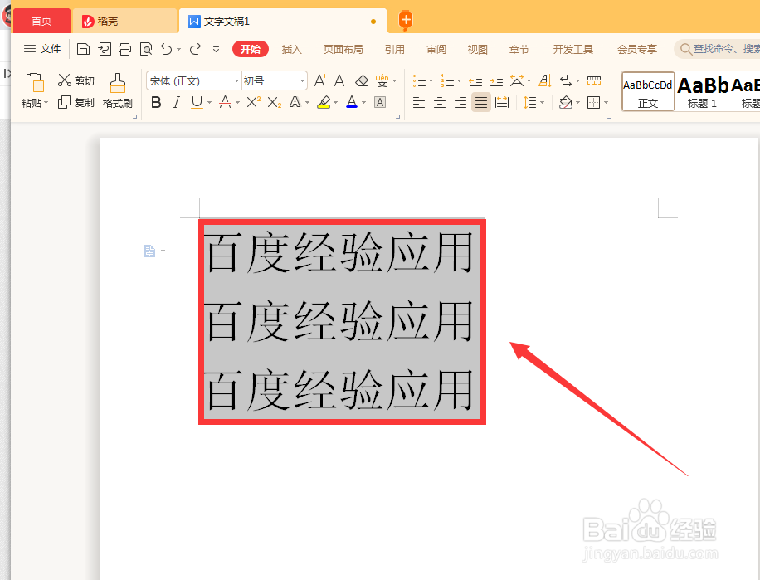The height and width of the screenshot is (580, 760).
Task: Toggle italic formatting
Action: [177, 102]
